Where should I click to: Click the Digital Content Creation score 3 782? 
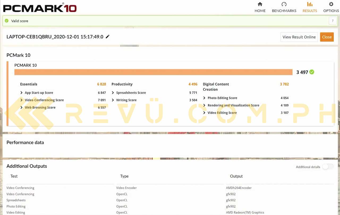[284, 84]
